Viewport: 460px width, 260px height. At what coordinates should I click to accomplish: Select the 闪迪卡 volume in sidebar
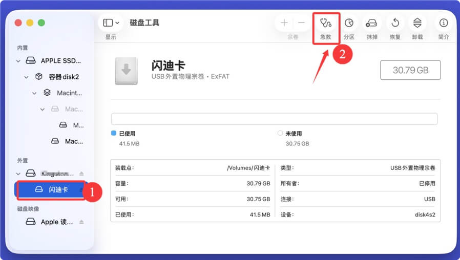[x=51, y=190]
